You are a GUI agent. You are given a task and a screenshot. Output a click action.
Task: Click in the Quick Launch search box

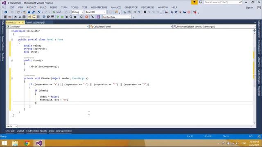tap(223, 2)
